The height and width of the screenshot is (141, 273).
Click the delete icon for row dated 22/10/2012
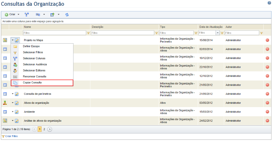tap(268, 67)
